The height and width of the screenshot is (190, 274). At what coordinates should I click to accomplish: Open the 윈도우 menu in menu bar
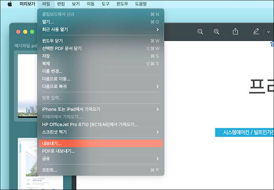pyautogui.click(x=122, y=4)
